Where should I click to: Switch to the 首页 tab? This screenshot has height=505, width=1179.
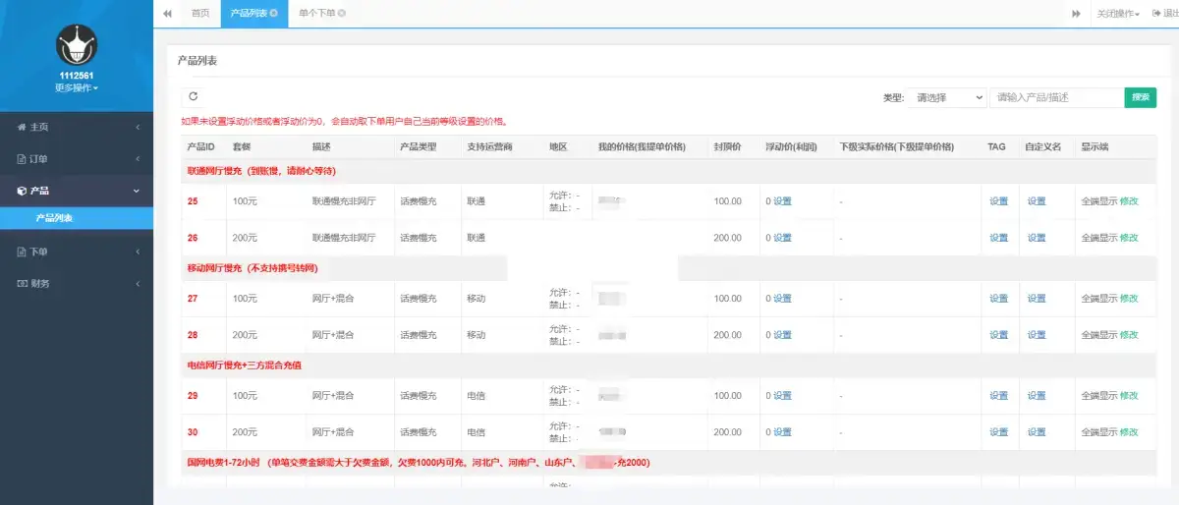point(200,14)
